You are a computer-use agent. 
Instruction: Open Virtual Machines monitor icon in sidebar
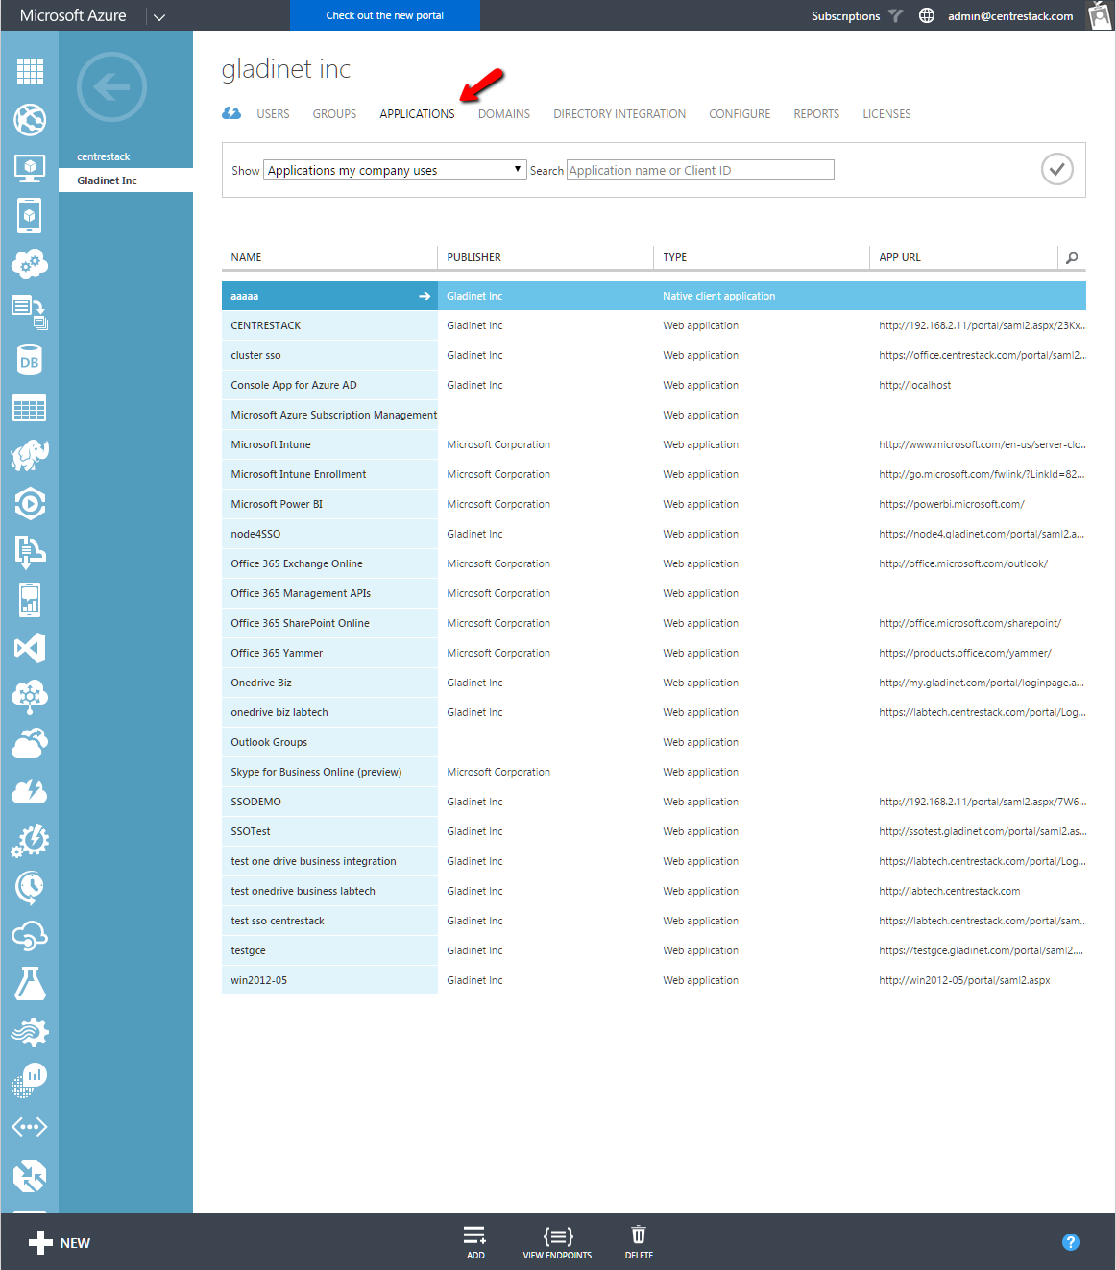tap(30, 168)
